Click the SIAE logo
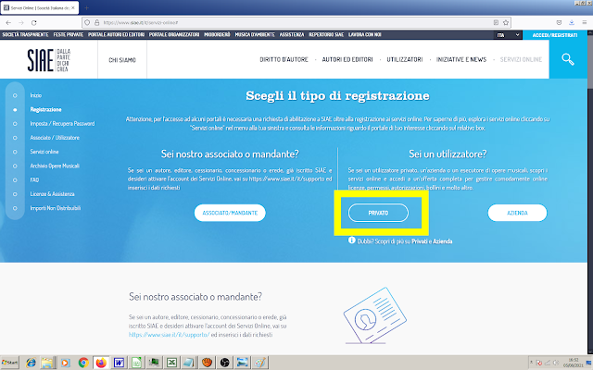 (49, 60)
